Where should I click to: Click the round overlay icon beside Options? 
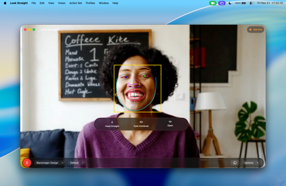click(235, 163)
